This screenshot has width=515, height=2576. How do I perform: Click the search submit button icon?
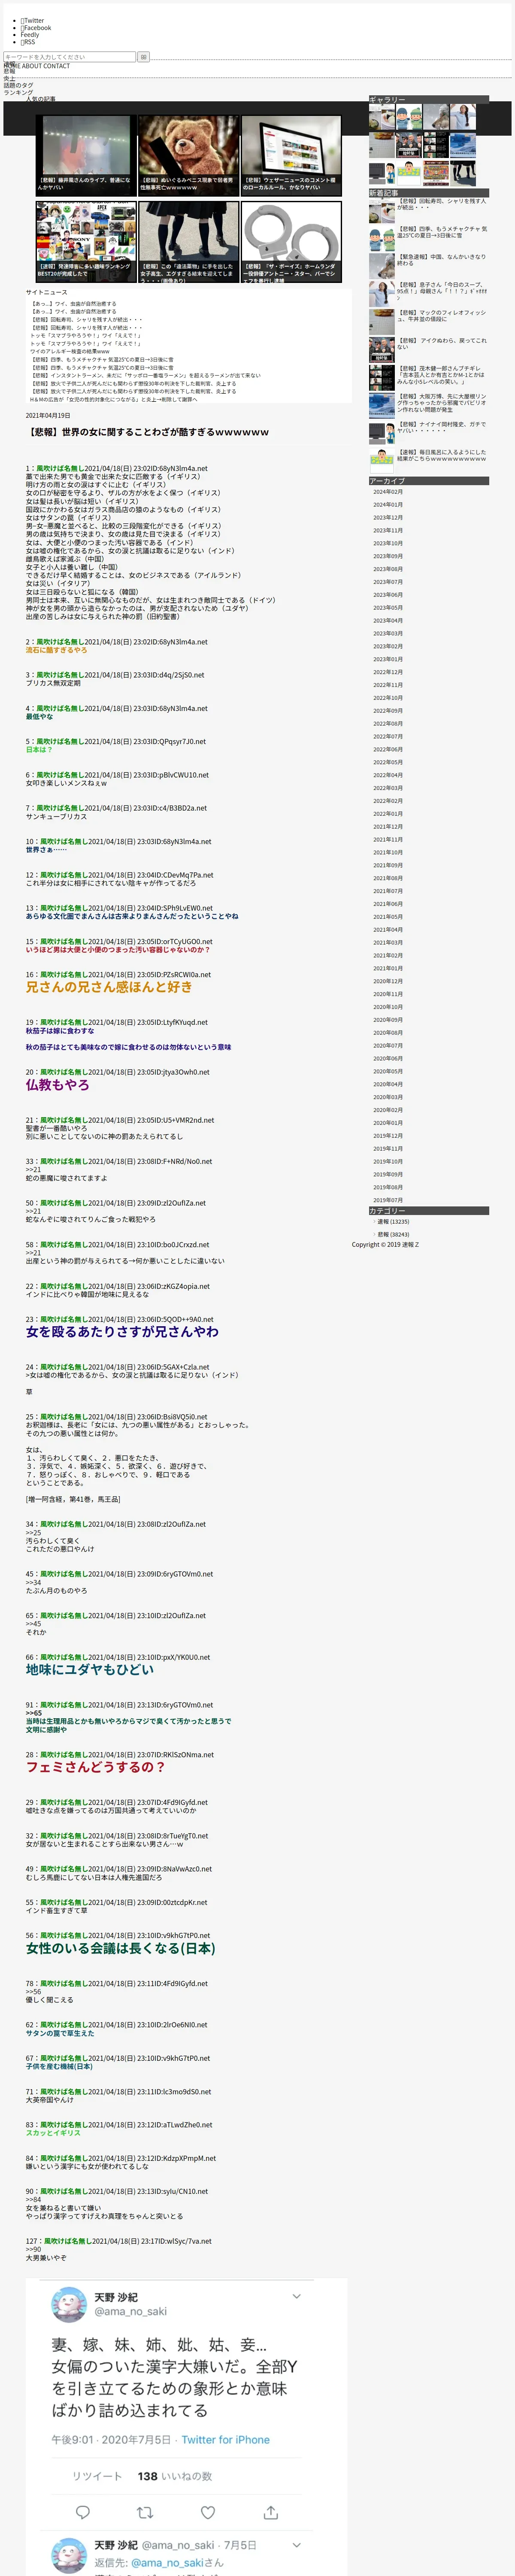coord(143,57)
